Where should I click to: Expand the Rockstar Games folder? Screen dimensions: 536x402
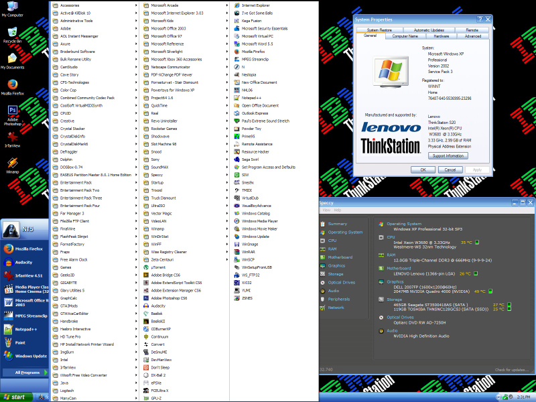pyautogui.click(x=186, y=129)
